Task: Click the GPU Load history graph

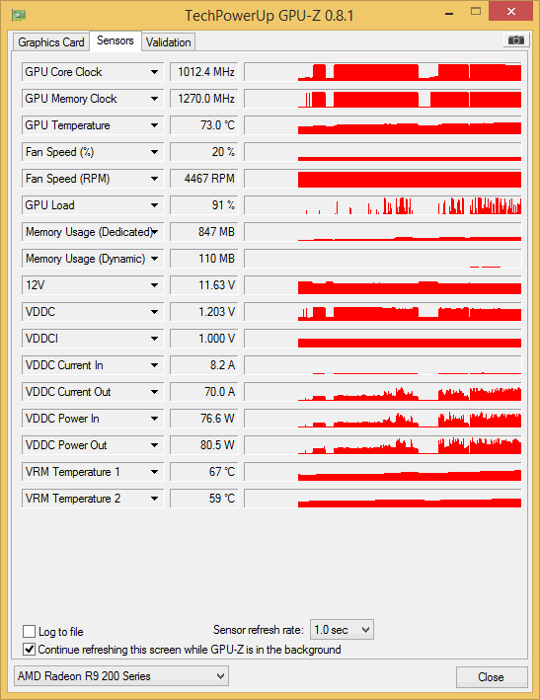Action: (383, 205)
